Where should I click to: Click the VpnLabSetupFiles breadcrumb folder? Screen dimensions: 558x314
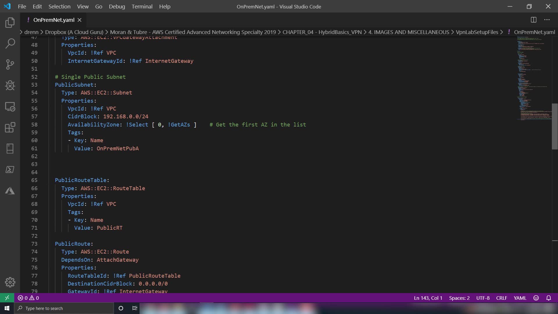477,32
